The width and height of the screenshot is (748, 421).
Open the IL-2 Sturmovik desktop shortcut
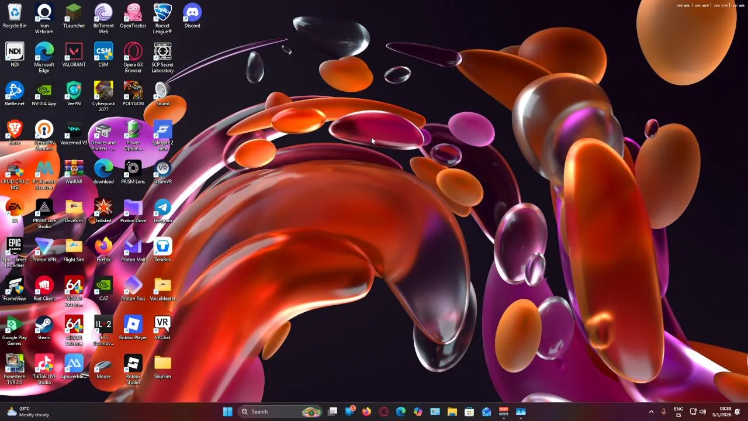[x=103, y=331]
